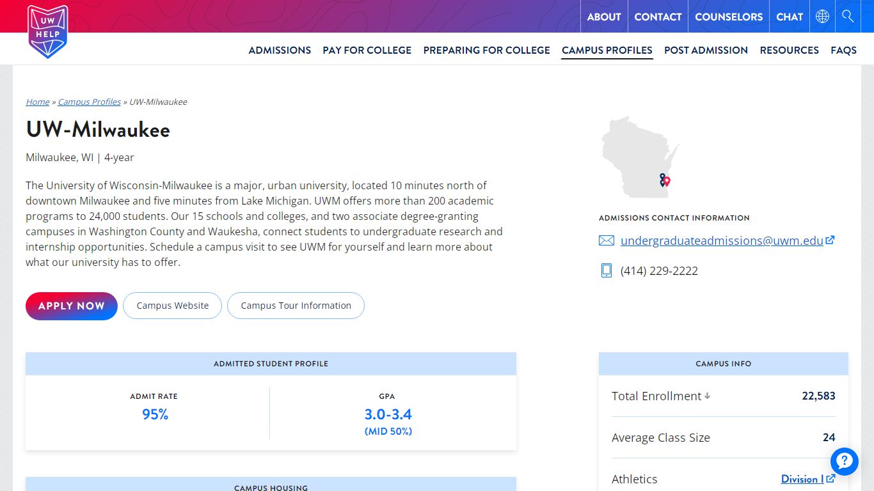Screen dimensions: 874x491
Task: Open the help question mark chat bubble
Action: (844, 461)
